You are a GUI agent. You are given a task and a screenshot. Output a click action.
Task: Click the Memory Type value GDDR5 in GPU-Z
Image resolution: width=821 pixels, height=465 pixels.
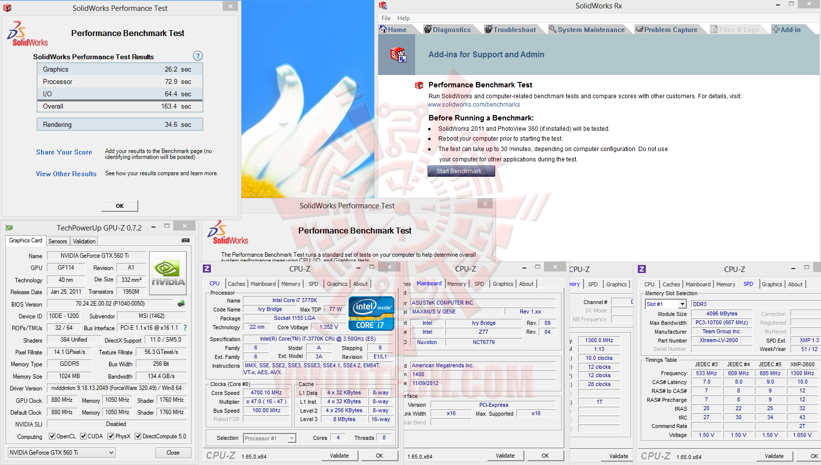click(x=70, y=364)
